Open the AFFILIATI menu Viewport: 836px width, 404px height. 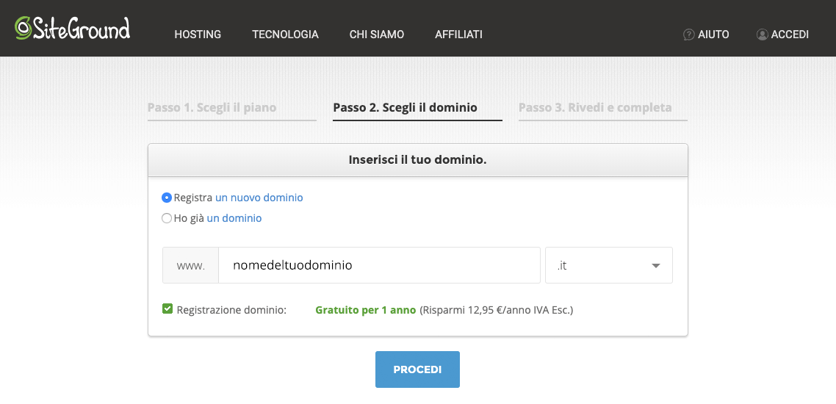point(458,35)
